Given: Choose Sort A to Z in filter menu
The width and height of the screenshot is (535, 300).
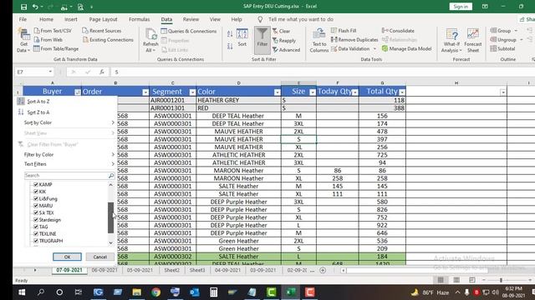Looking at the screenshot, I should [x=38, y=102].
